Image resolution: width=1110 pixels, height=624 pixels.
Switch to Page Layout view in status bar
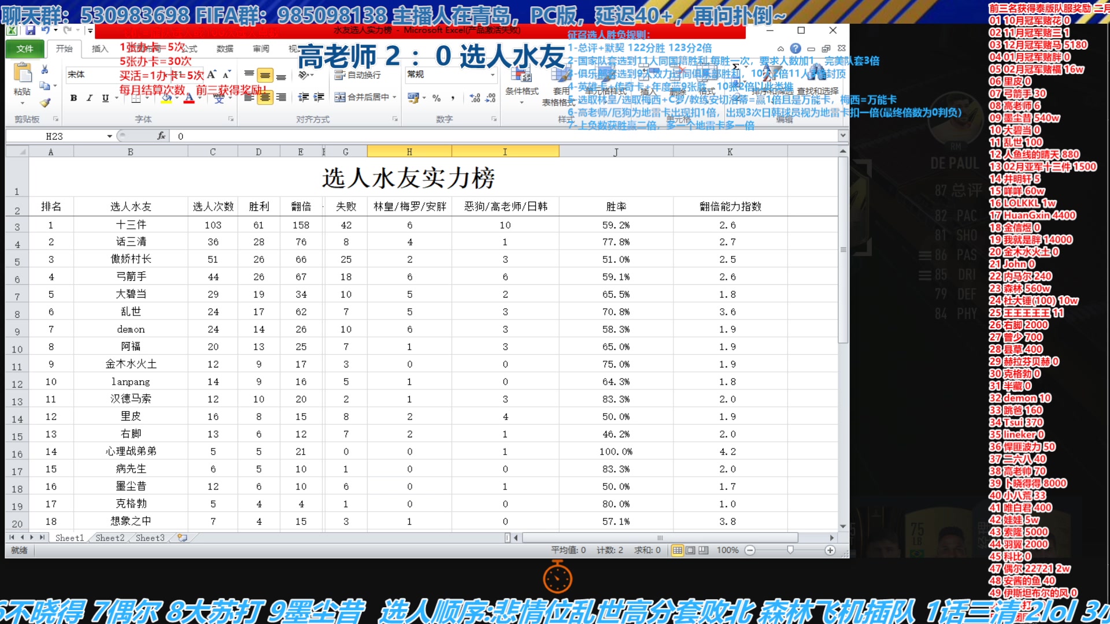(690, 550)
